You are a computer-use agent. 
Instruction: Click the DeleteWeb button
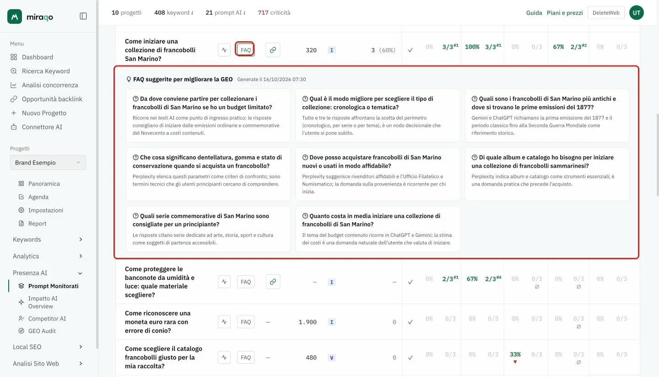(x=605, y=13)
